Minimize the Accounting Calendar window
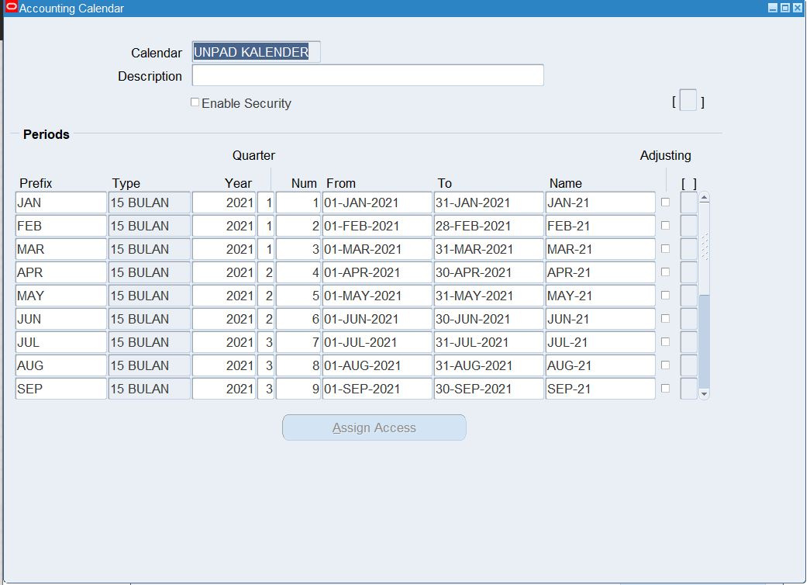810x585 pixels. click(x=773, y=8)
